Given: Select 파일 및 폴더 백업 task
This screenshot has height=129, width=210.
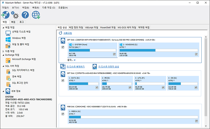Looking at the screenshot, I should [21, 44].
